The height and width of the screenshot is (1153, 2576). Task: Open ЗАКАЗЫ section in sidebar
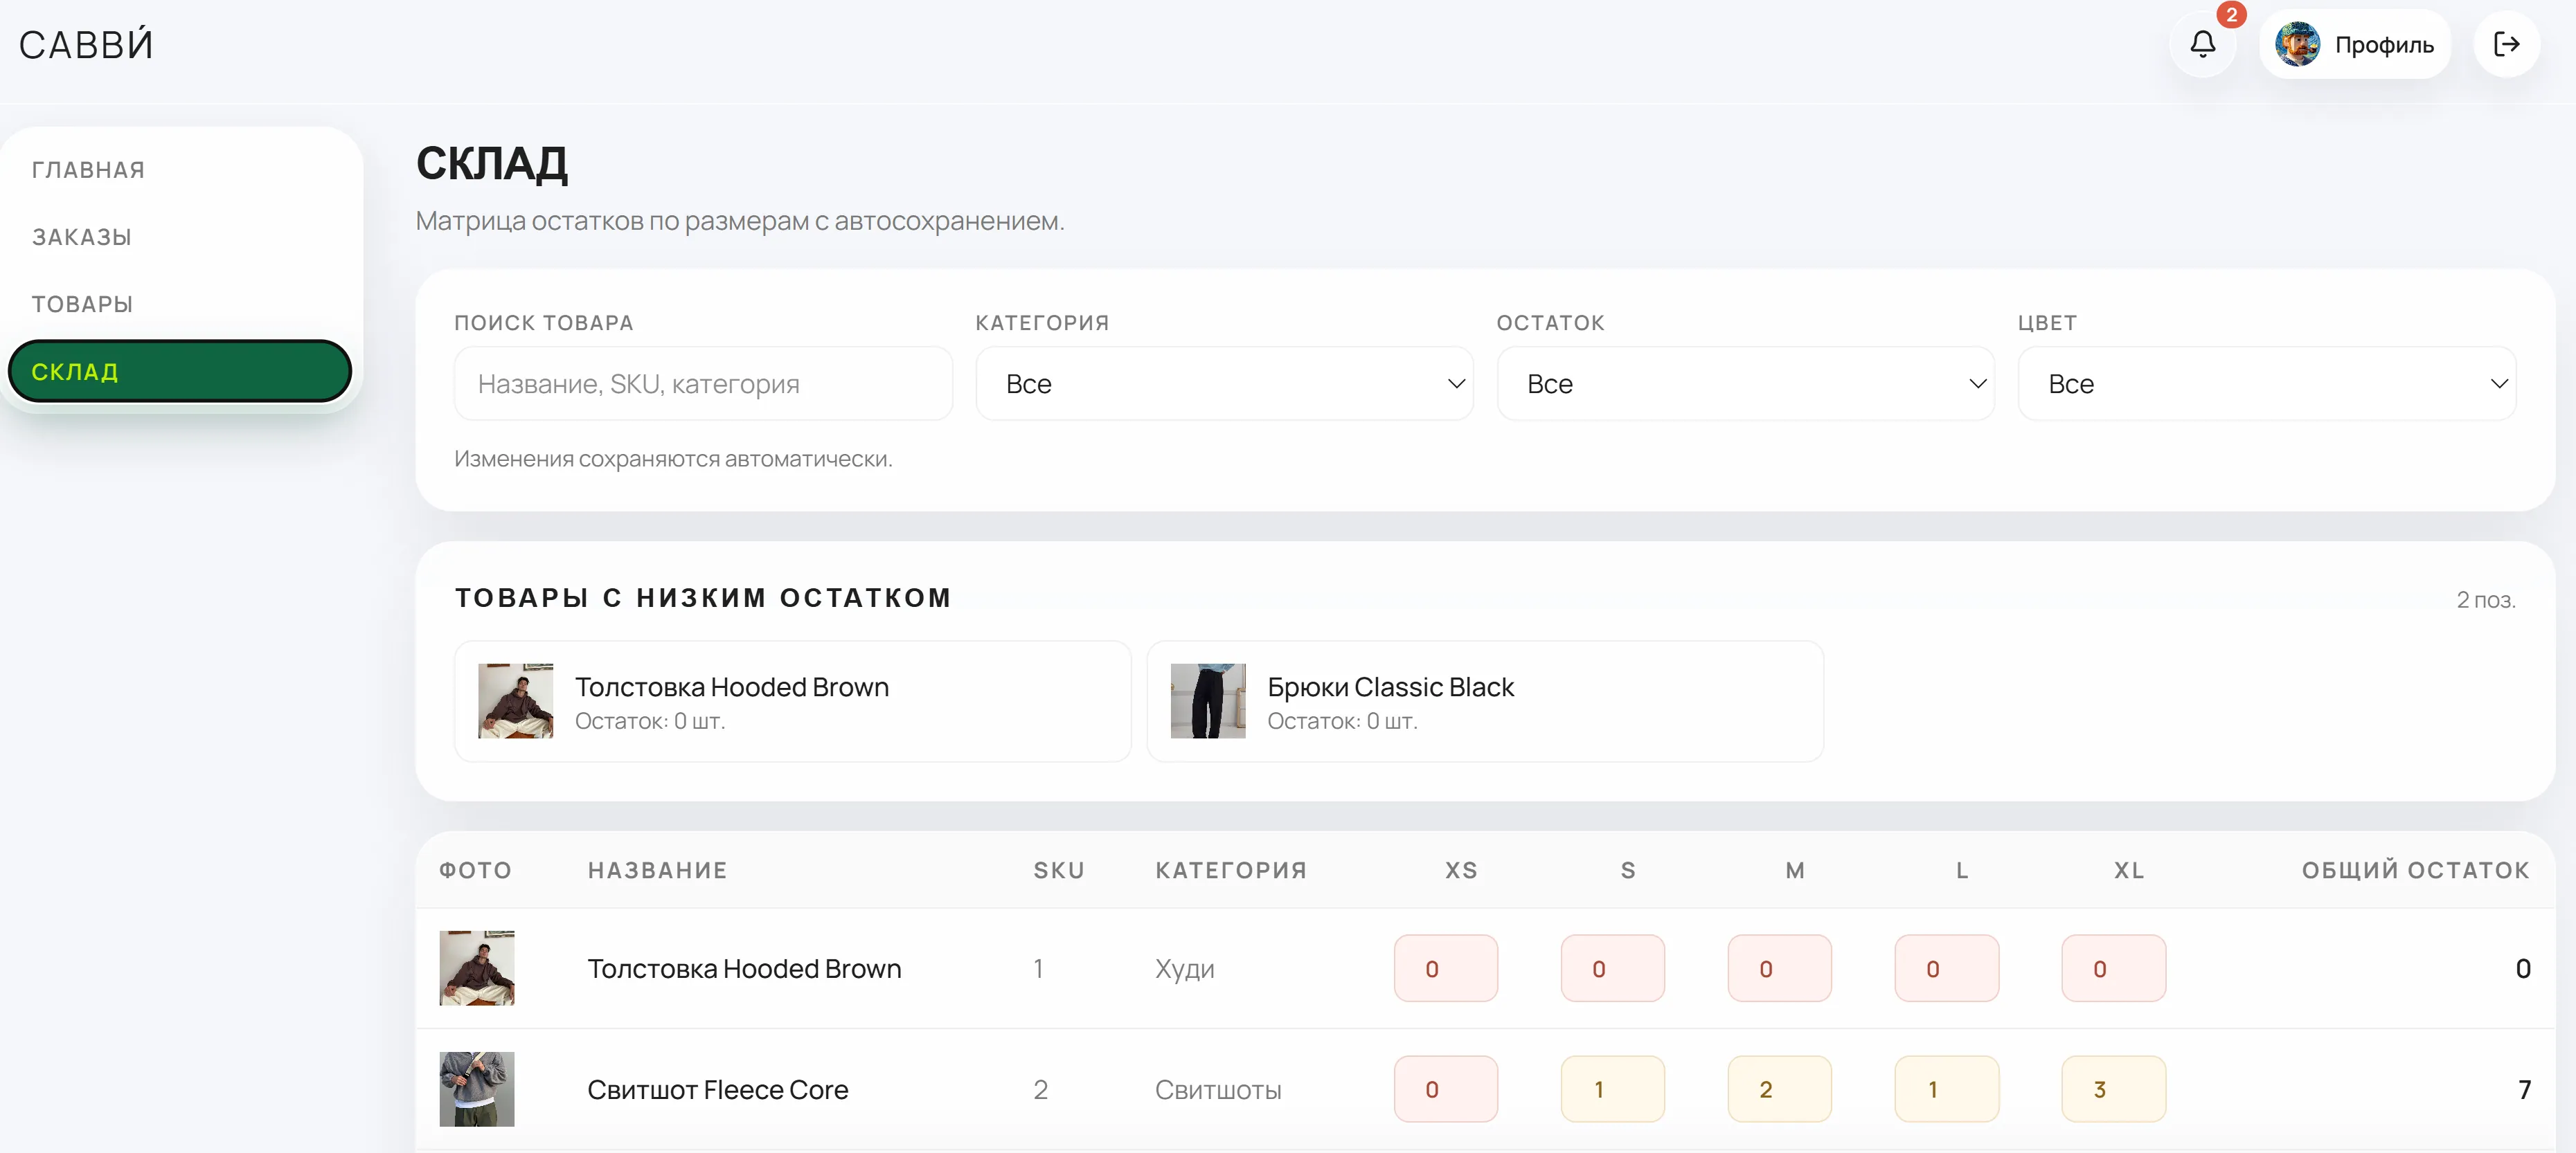click(82, 237)
